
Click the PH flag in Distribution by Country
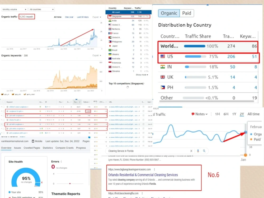pos(163,87)
